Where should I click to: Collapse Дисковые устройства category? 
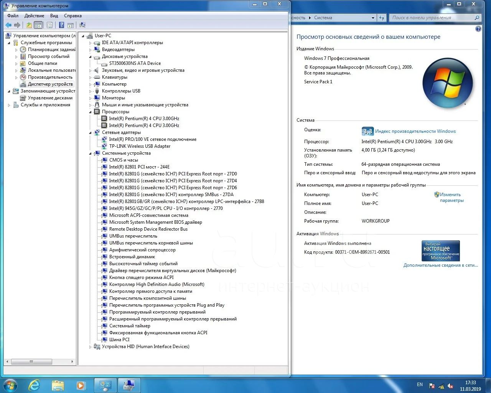coord(90,57)
